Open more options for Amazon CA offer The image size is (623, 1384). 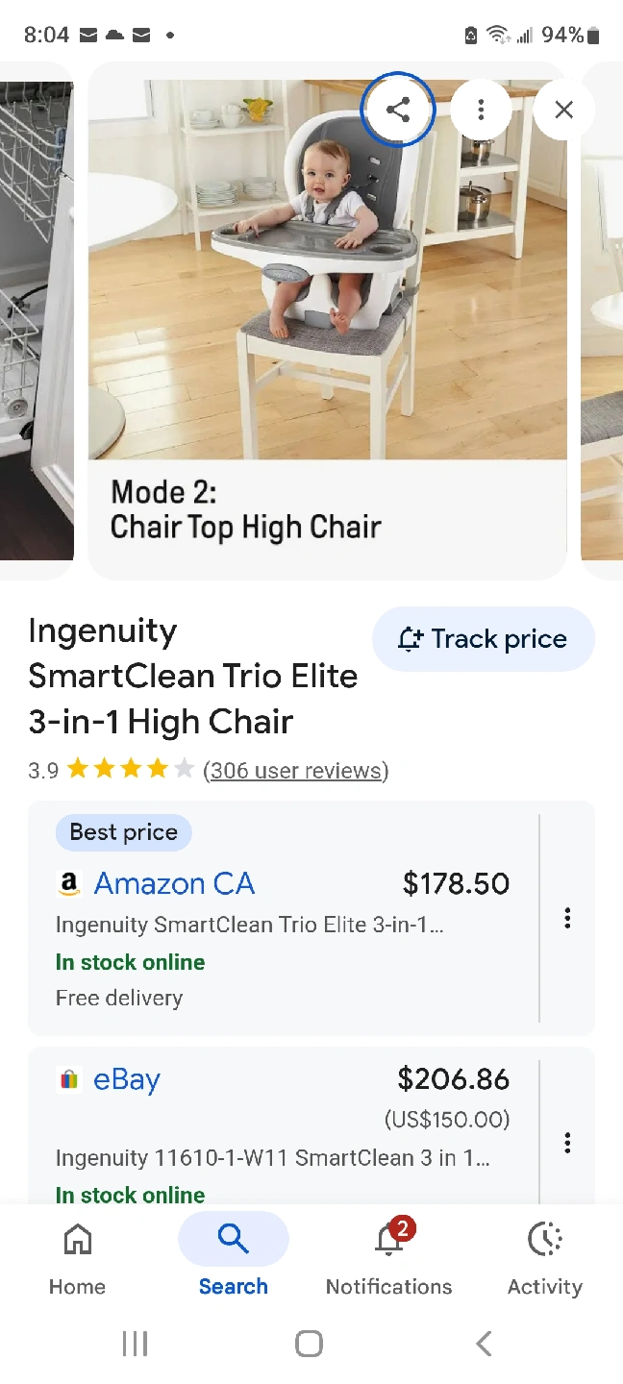pos(567,918)
